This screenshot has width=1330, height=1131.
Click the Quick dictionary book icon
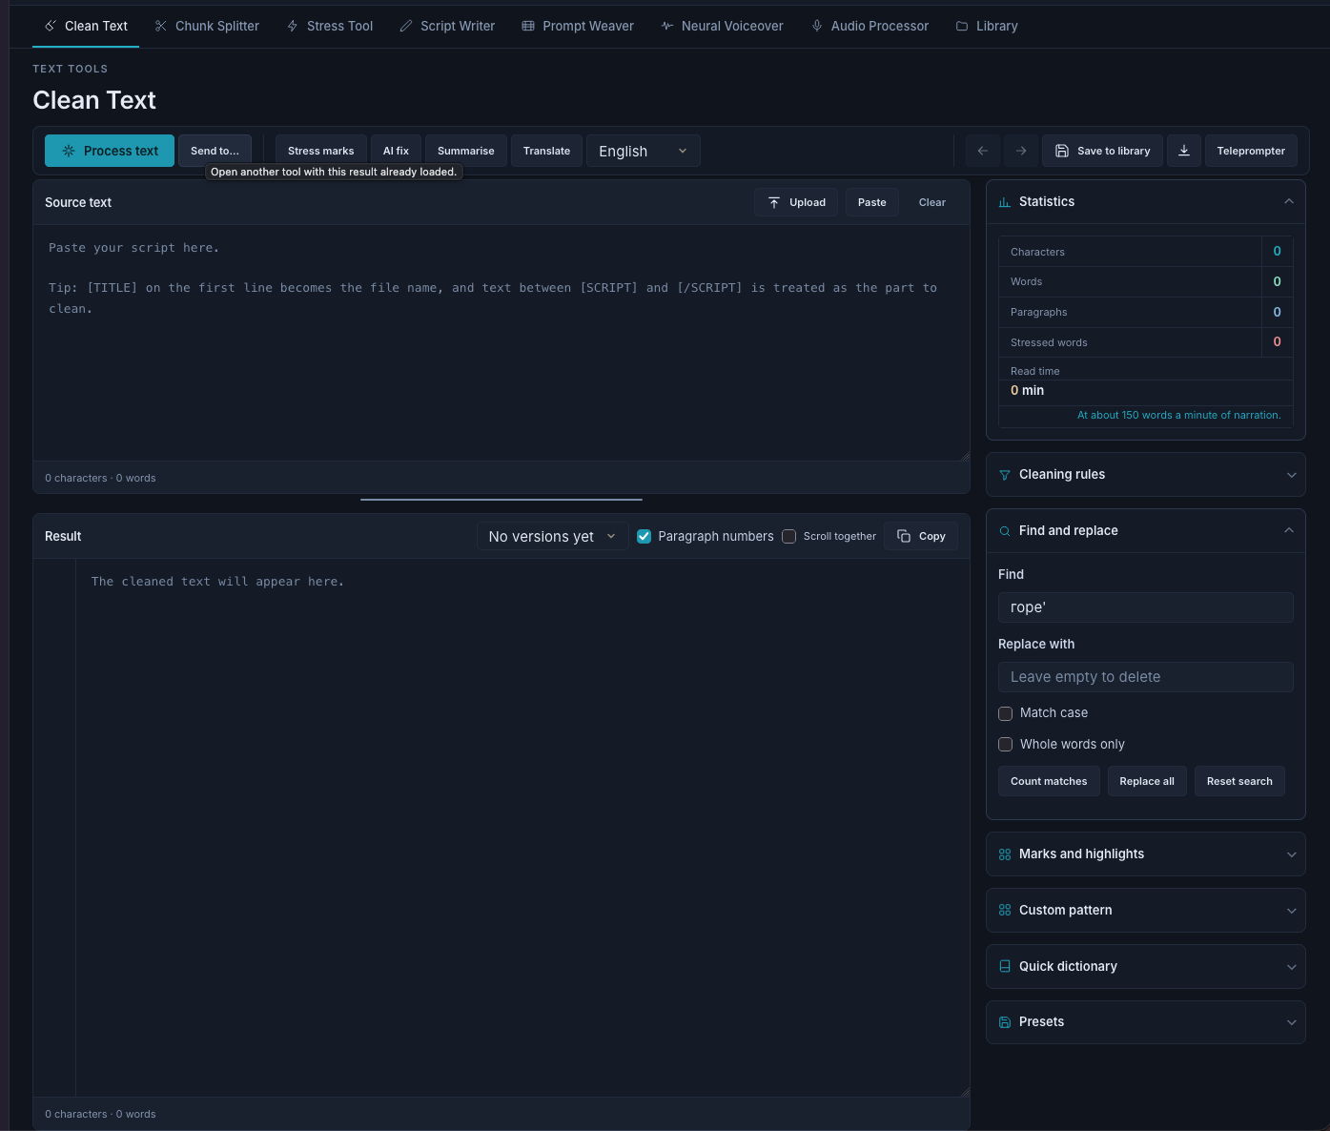click(1005, 967)
